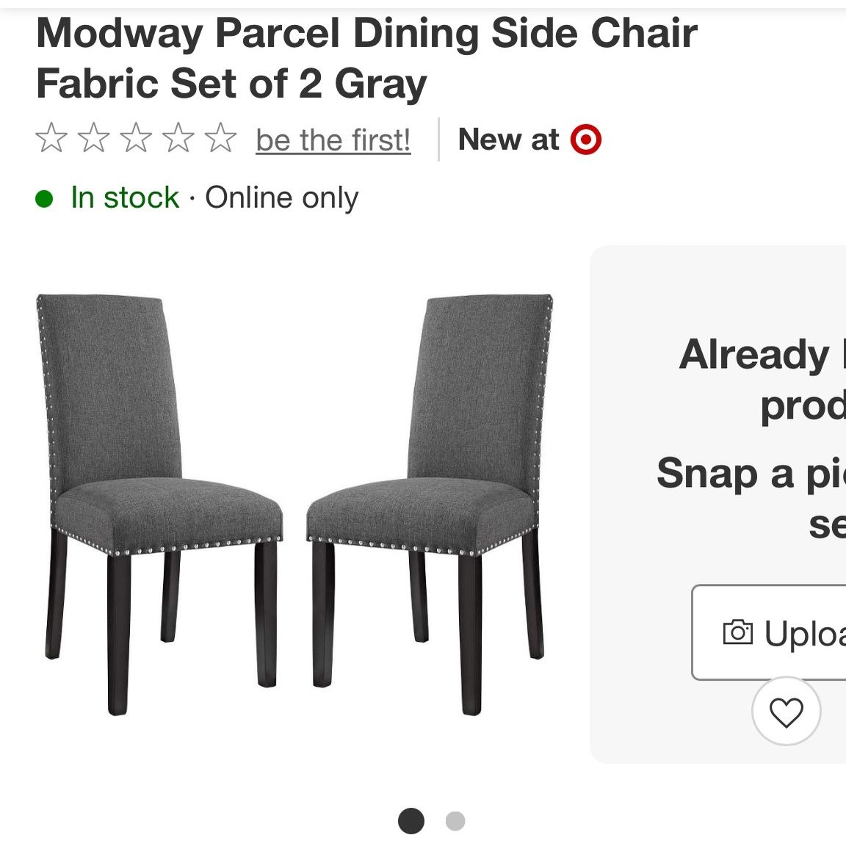Select the fifth rating star

220,138
